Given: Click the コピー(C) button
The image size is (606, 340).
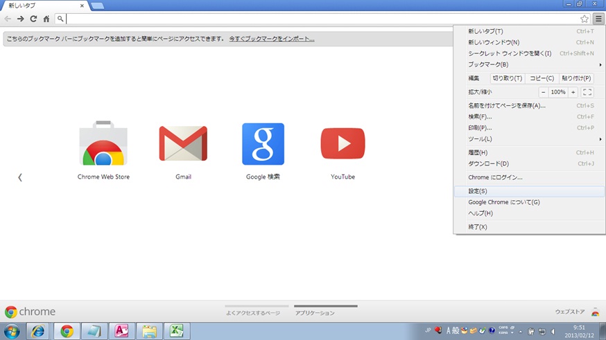Looking at the screenshot, I should (x=542, y=78).
